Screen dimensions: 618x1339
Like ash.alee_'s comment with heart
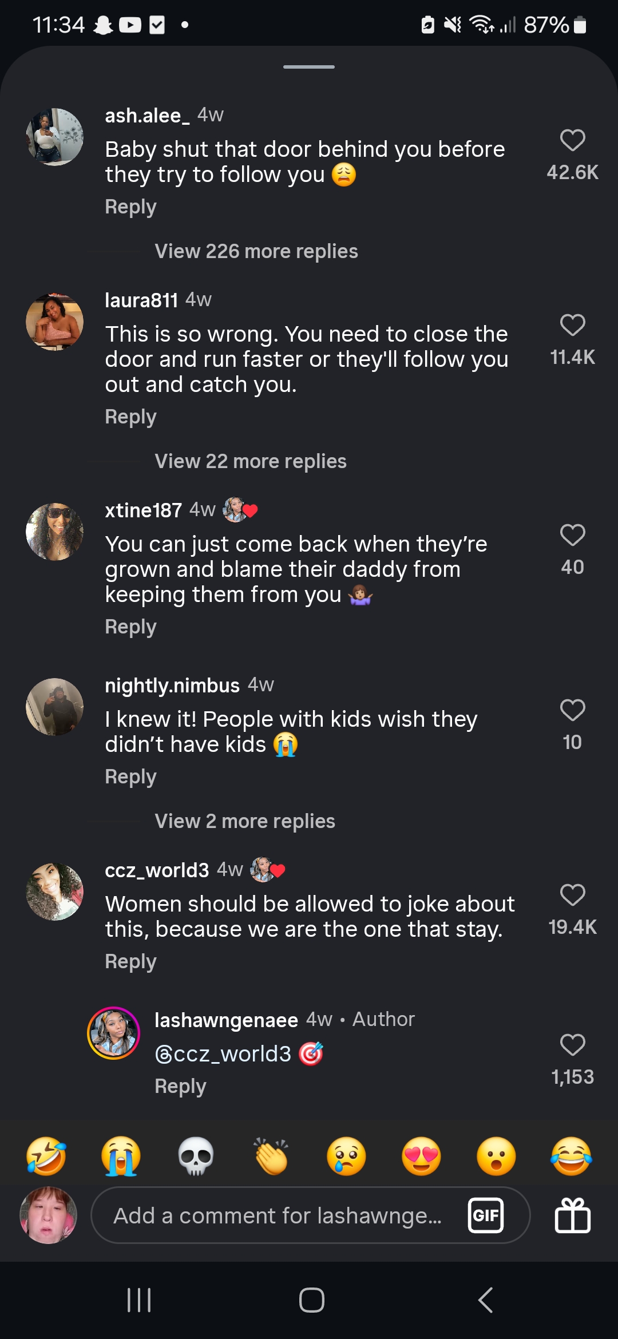click(572, 141)
